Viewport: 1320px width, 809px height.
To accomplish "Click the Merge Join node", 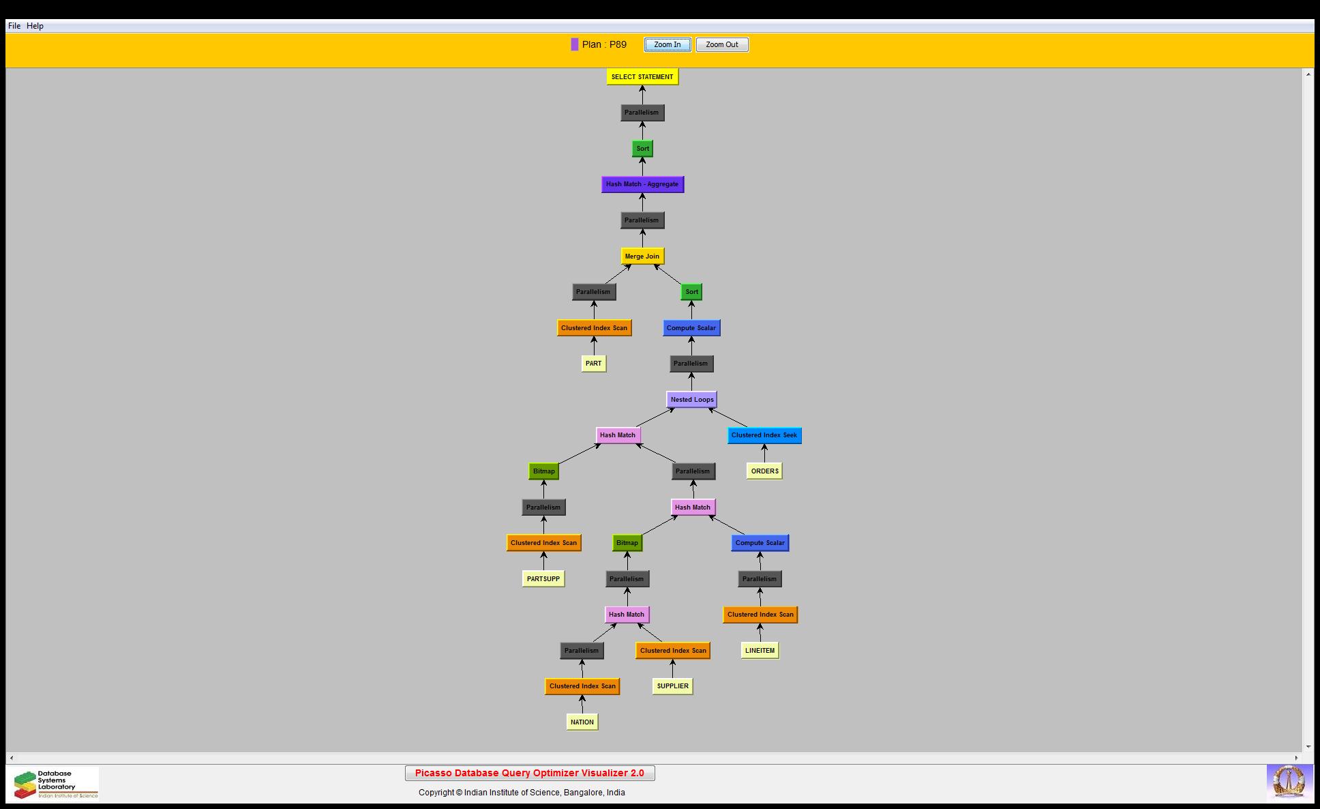I will coord(642,256).
